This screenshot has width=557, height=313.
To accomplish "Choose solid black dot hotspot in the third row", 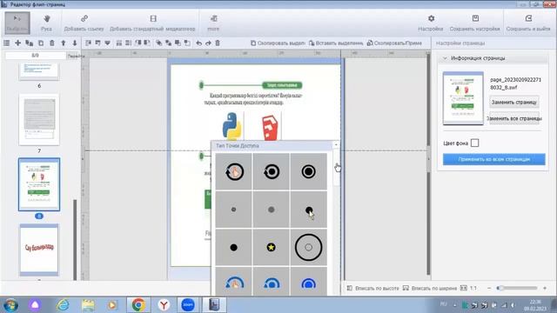I will (234, 247).
